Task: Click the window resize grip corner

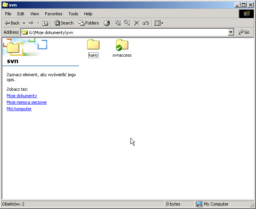Action: coord(252,205)
